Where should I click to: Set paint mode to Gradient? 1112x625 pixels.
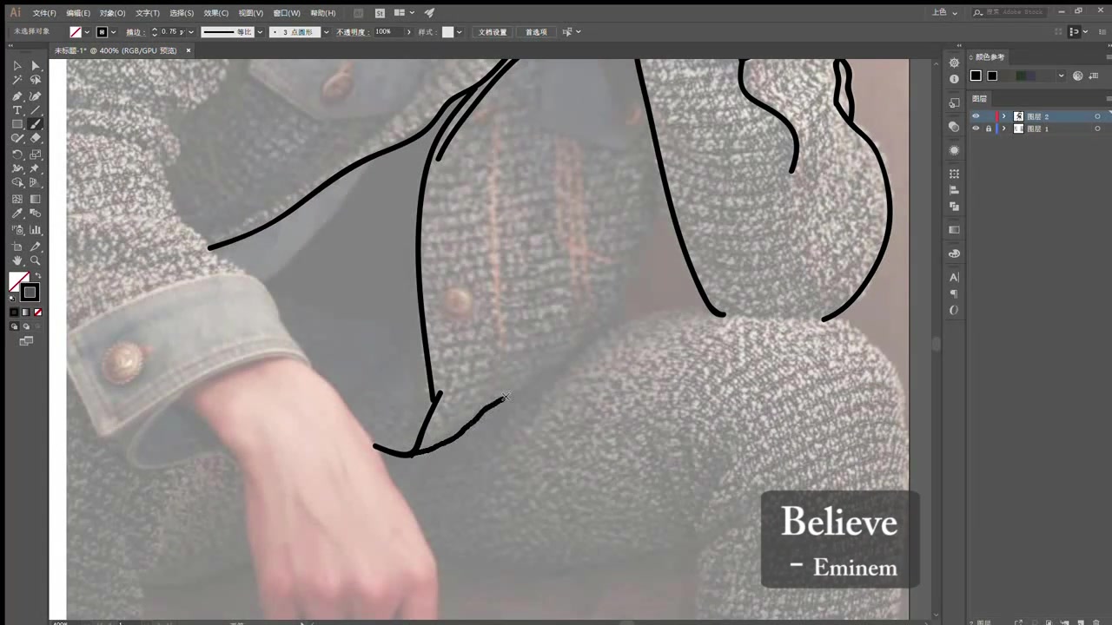click(x=26, y=312)
